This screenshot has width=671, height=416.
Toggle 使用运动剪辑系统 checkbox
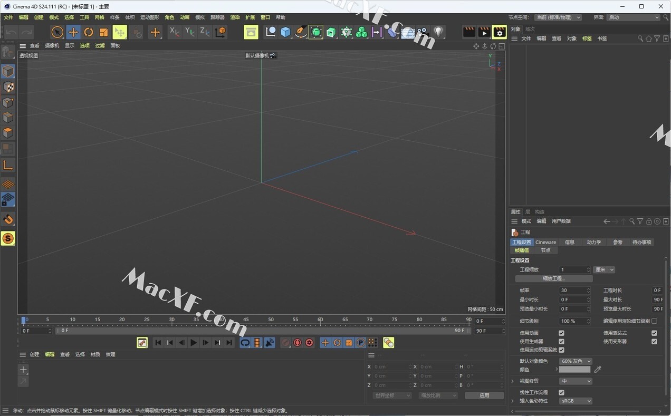[561, 350]
